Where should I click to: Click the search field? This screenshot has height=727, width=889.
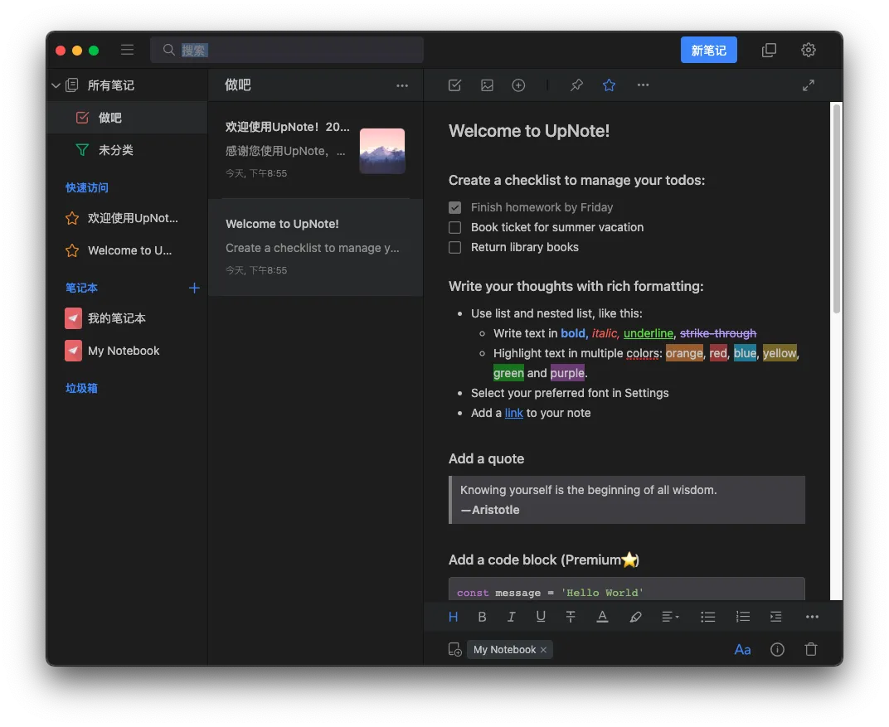287,50
